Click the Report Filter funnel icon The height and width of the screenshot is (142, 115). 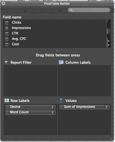pyautogui.click(x=6, y=62)
